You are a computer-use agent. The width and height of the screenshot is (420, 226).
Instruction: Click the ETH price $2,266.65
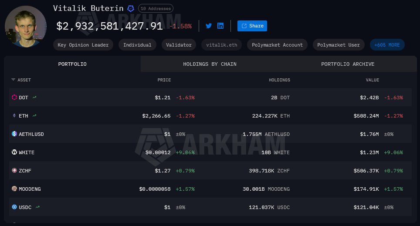(156, 116)
